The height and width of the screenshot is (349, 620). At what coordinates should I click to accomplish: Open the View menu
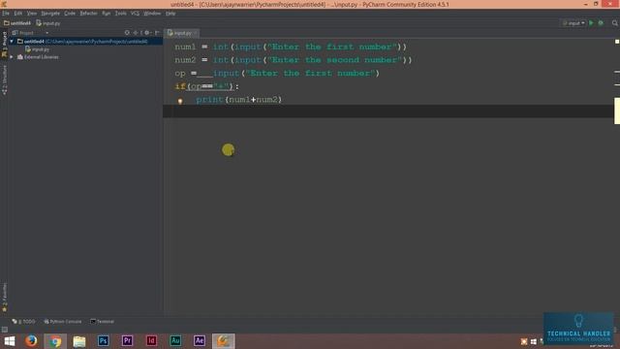tap(32, 13)
